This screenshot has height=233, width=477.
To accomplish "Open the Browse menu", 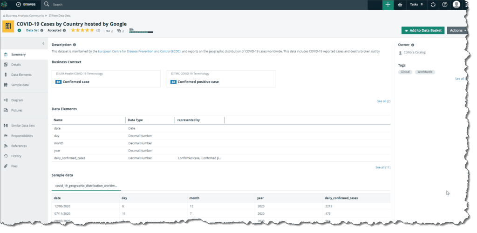I will click(26, 4).
